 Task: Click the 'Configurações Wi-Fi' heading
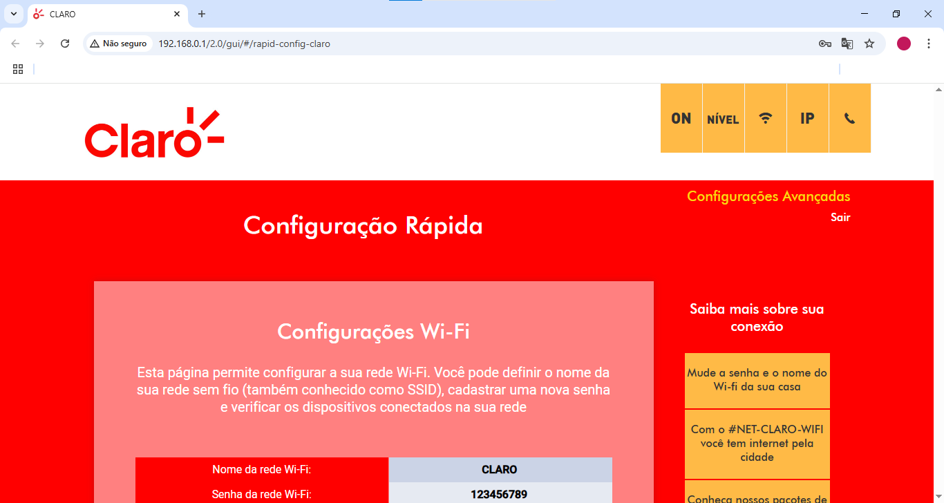tap(374, 332)
